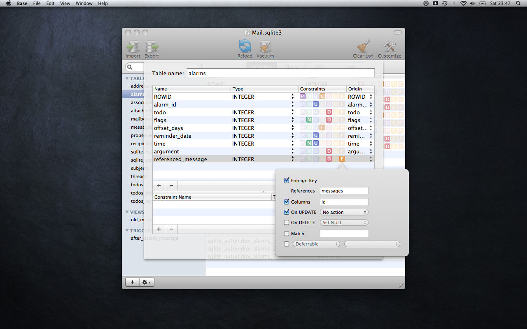Open toolbar Customize with the wrench icon
Screen dimensions: 527x329
point(389,46)
